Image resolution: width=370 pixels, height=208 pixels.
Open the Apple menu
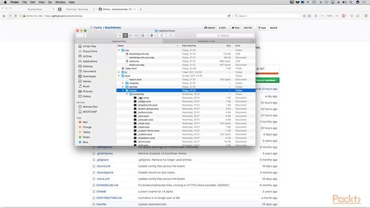pos(5,2)
